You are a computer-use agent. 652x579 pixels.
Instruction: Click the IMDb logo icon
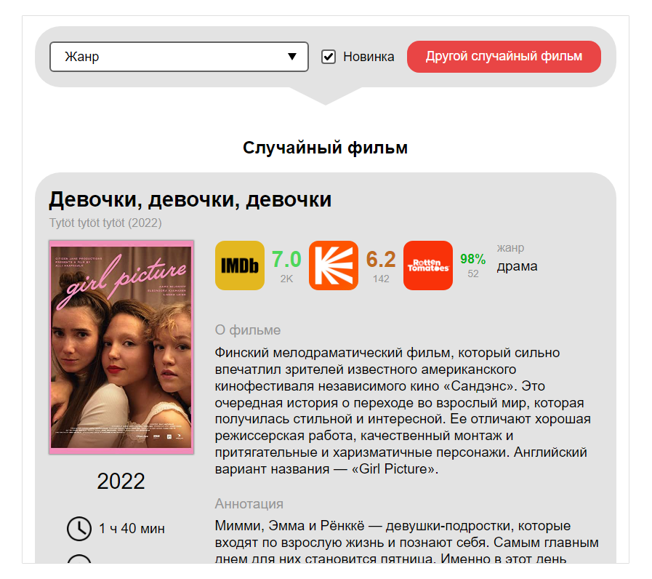240,265
